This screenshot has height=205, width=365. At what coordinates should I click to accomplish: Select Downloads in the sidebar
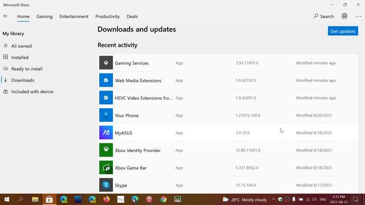[23, 80]
